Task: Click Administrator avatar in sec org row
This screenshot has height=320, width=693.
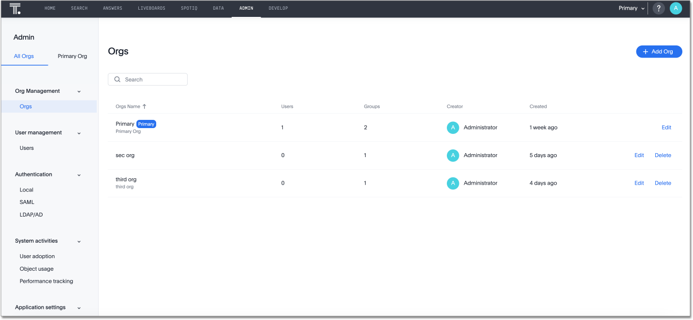Action: pyautogui.click(x=453, y=155)
